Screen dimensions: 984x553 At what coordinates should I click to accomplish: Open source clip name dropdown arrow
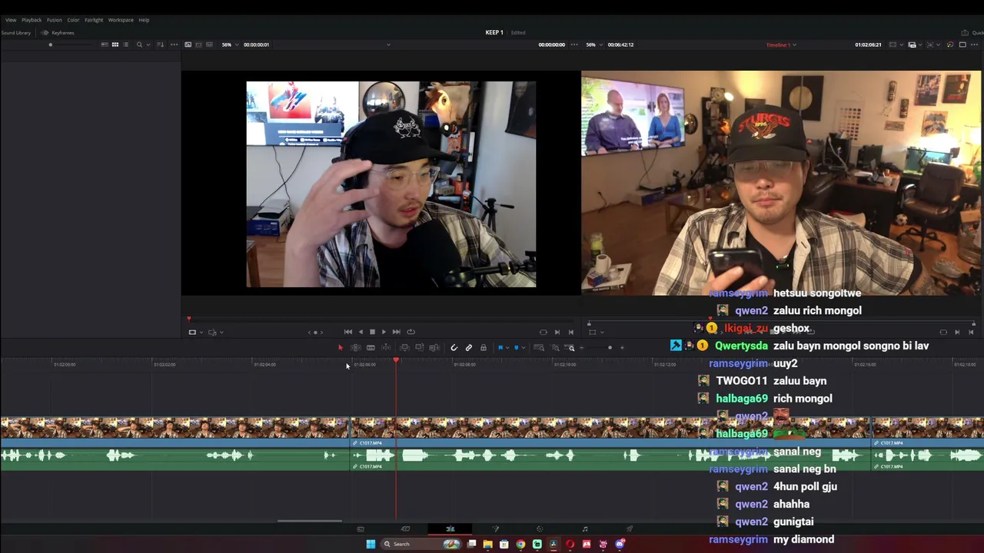(388, 45)
